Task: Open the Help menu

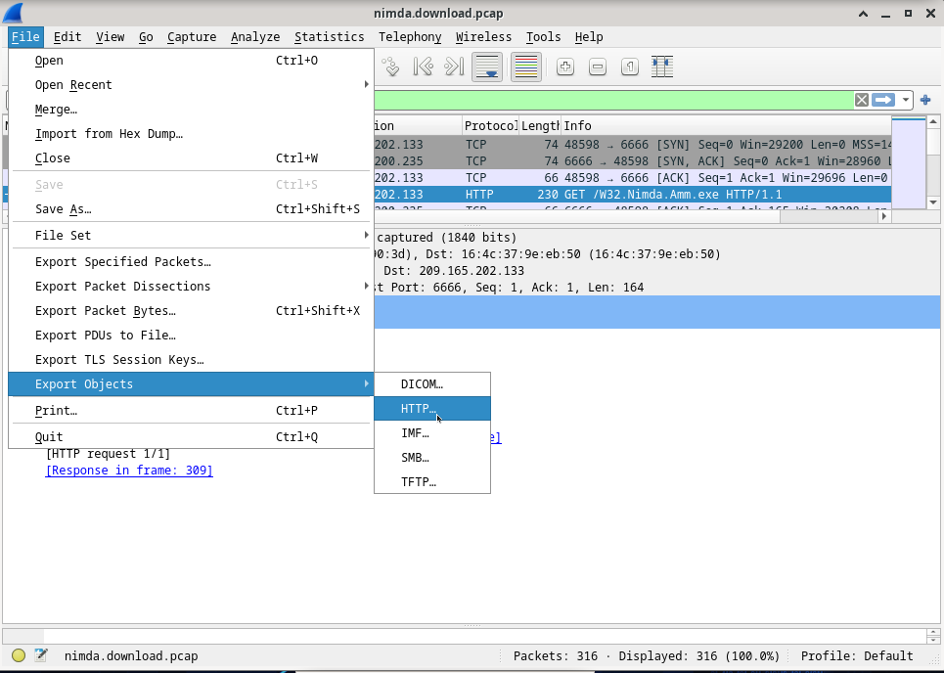Action: (x=589, y=37)
